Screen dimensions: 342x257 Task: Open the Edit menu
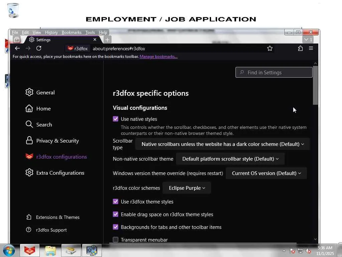pos(25,32)
